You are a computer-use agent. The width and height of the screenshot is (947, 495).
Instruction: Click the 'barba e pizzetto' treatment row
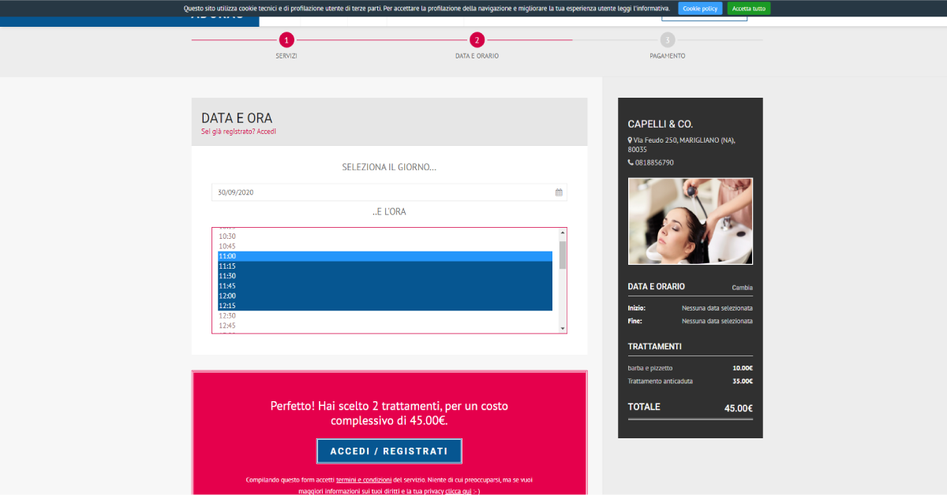pos(691,368)
